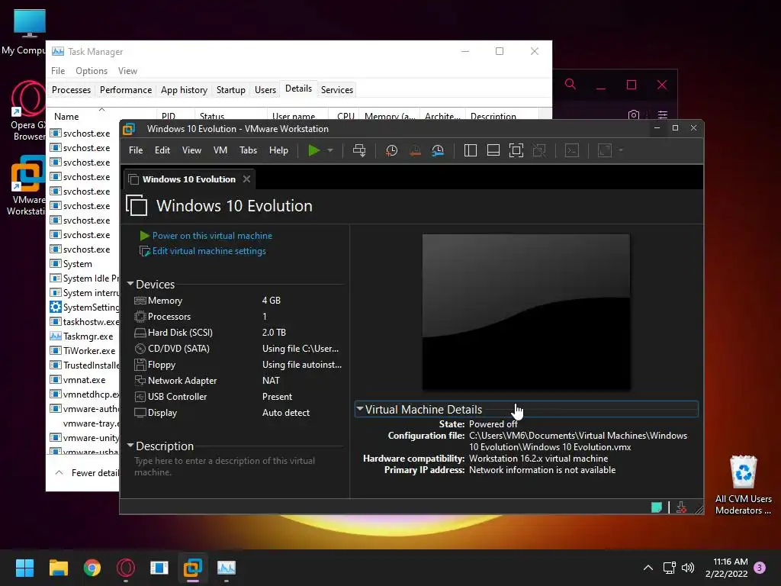This screenshot has height=586, width=781.
Task: Click the snapshot camera icon in Opera GX
Action: 634,114
